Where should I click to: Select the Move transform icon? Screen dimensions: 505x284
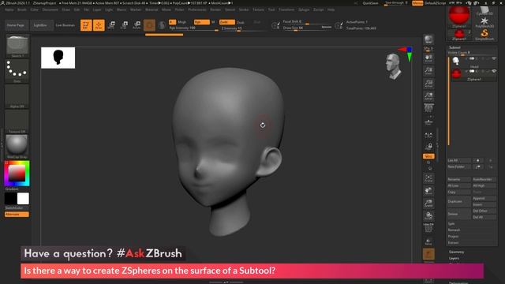[x=111, y=25]
